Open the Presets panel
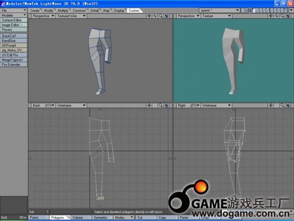Image resolution: width=294 pixels, height=221 pixels. point(13,30)
